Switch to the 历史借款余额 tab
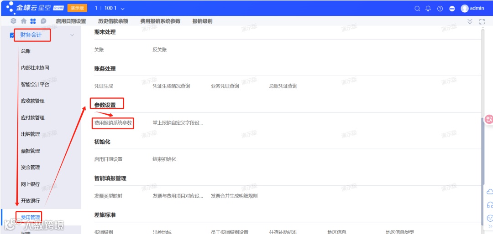This screenshot has width=493, height=234. click(x=113, y=21)
